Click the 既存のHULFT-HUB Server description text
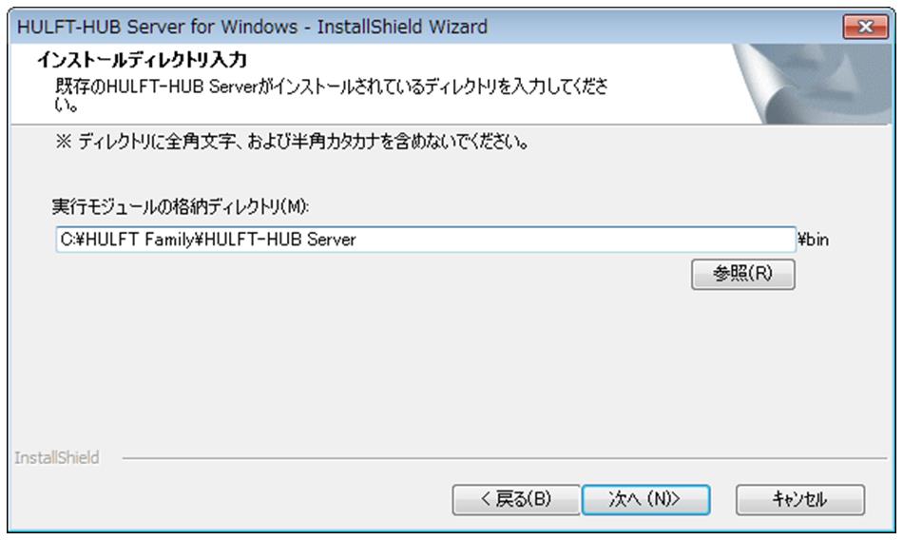 pyautogui.click(x=331, y=95)
